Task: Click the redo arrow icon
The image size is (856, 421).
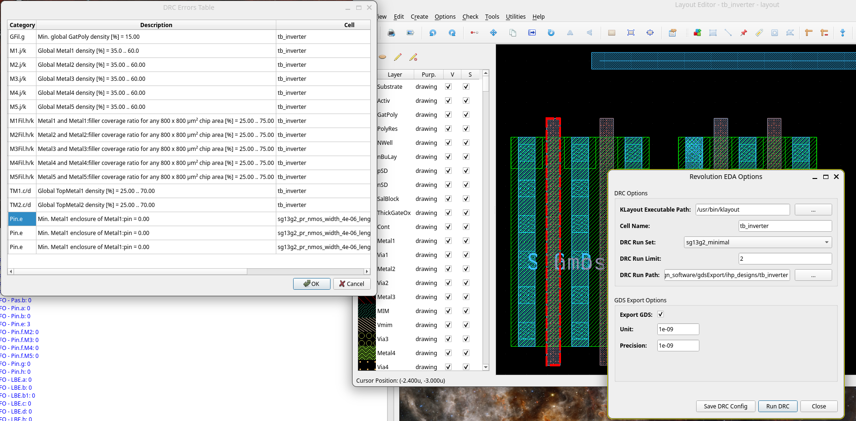Action: tap(452, 33)
